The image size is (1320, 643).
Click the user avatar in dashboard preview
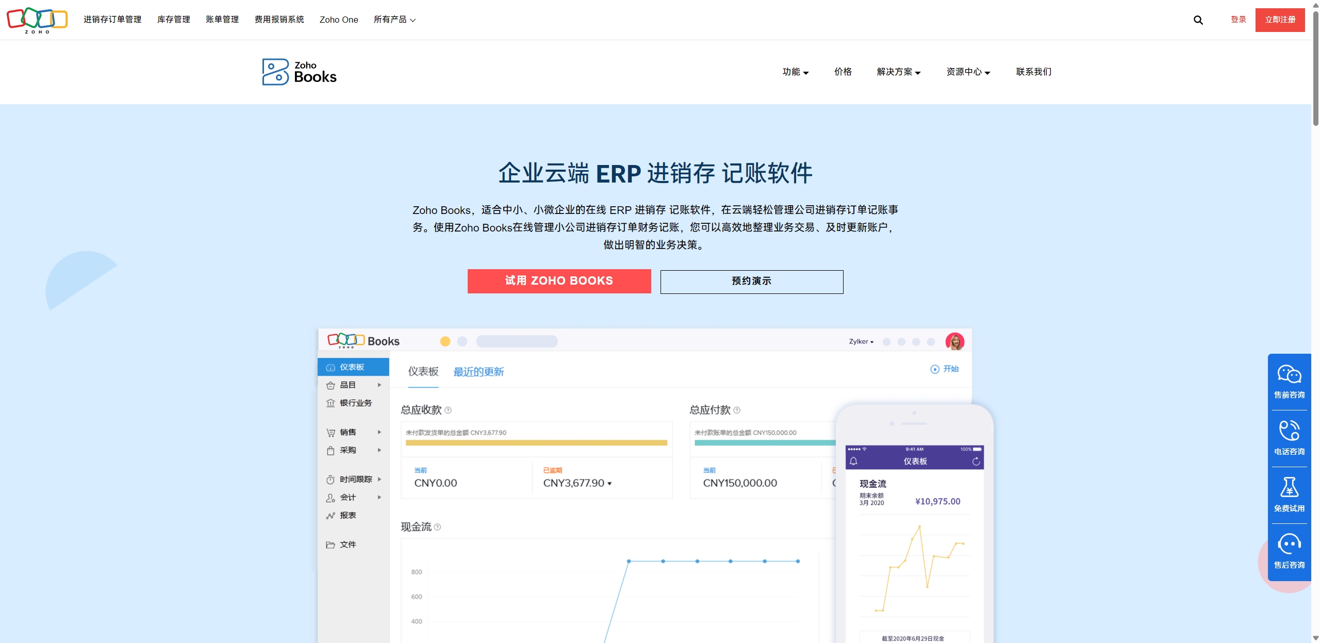[x=954, y=341]
